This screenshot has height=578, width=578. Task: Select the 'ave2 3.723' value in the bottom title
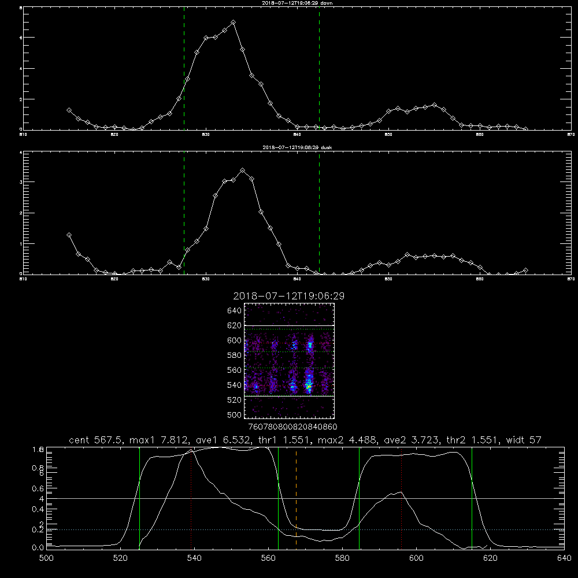click(411, 440)
